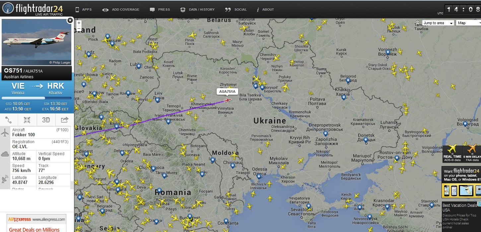Open the About menu
This screenshot has height=232, width=481.
(x=265, y=10)
